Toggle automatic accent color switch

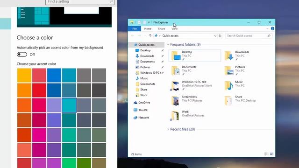click(x=22, y=55)
